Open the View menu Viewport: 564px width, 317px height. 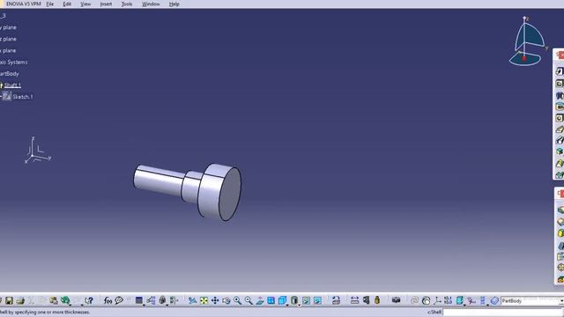(85, 4)
